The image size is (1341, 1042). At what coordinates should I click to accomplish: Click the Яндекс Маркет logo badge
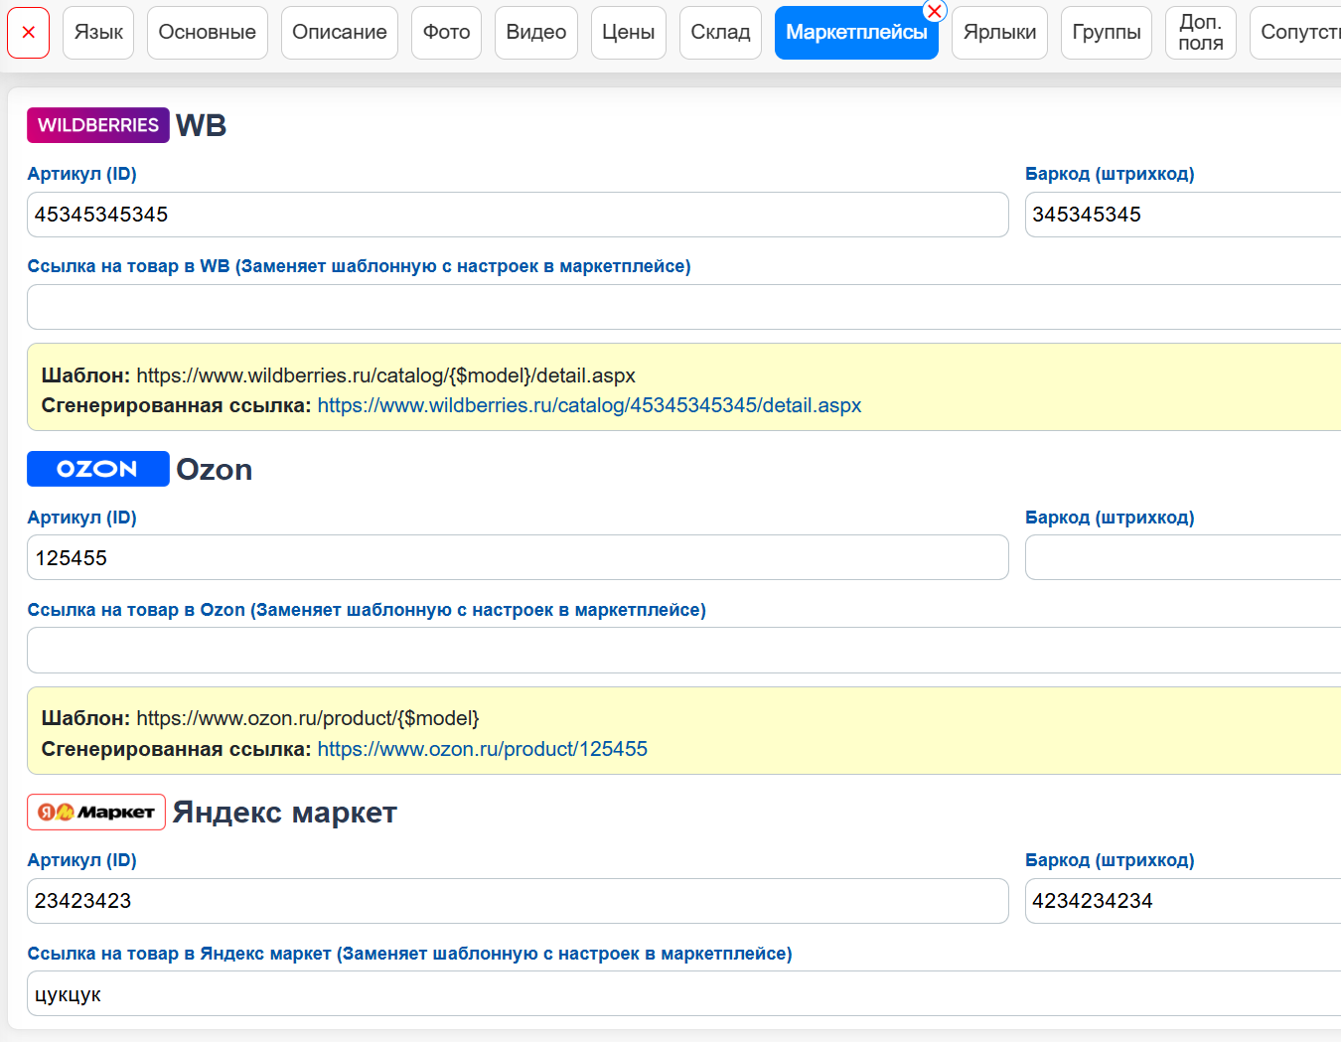pyautogui.click(x=96, y=812)
